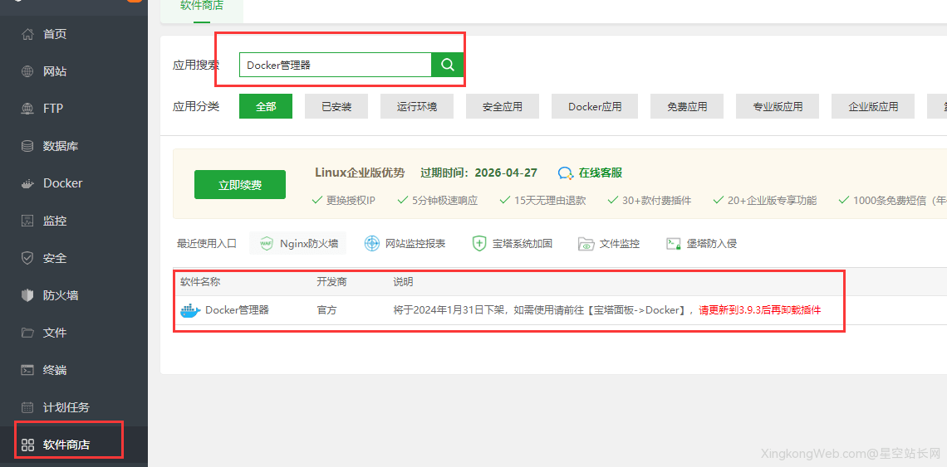Open the 在线客服 link
947x467 pixels.
pos(601,173)
